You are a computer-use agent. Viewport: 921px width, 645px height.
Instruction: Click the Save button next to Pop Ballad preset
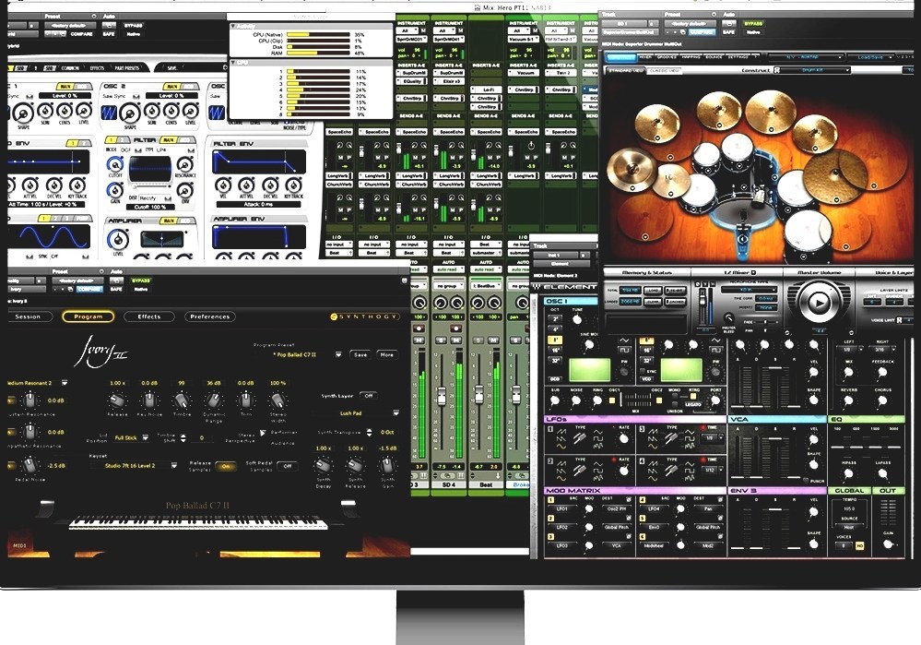point(360,354)
